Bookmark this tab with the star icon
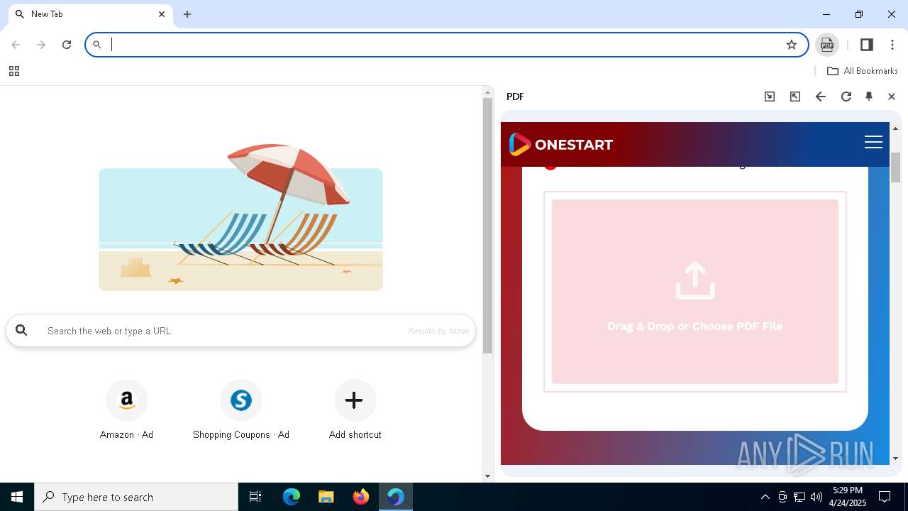The width and height of the screenshot is (908, 511). point(792,45)
